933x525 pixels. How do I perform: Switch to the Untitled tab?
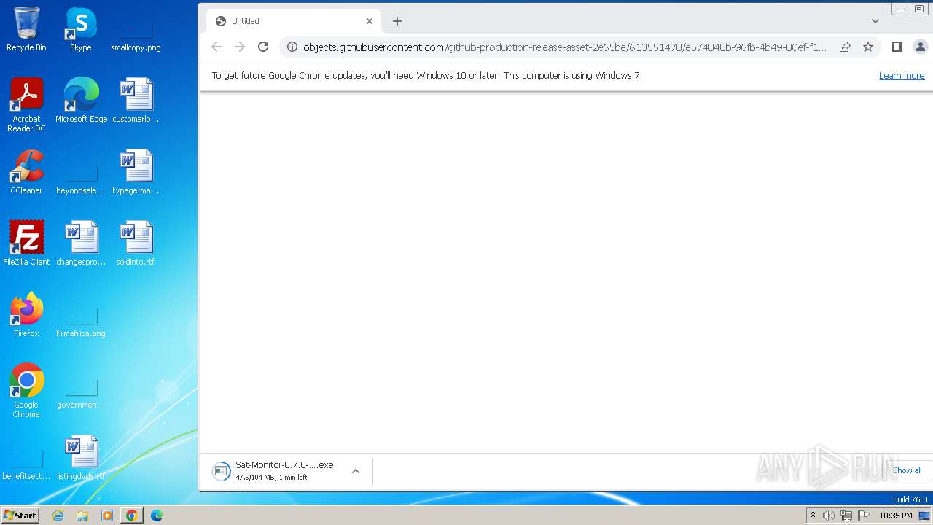(x=293, y=21)
